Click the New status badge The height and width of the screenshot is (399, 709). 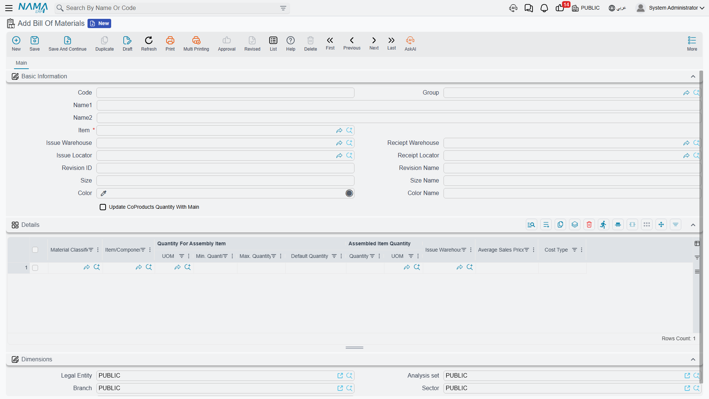coord(99,23)
